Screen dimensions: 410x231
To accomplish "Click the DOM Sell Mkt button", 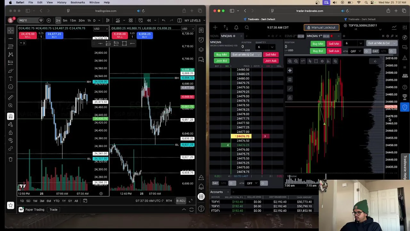I will pos(271,55).
